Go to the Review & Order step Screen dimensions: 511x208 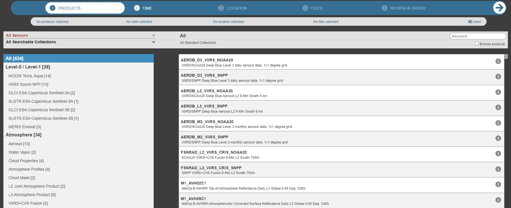point(403,8)
